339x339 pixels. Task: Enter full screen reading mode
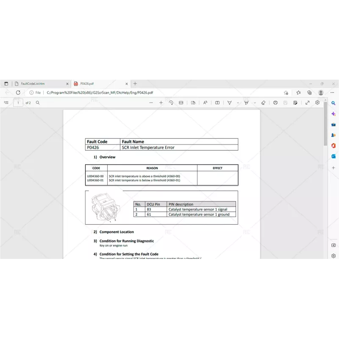coord(307,103)
